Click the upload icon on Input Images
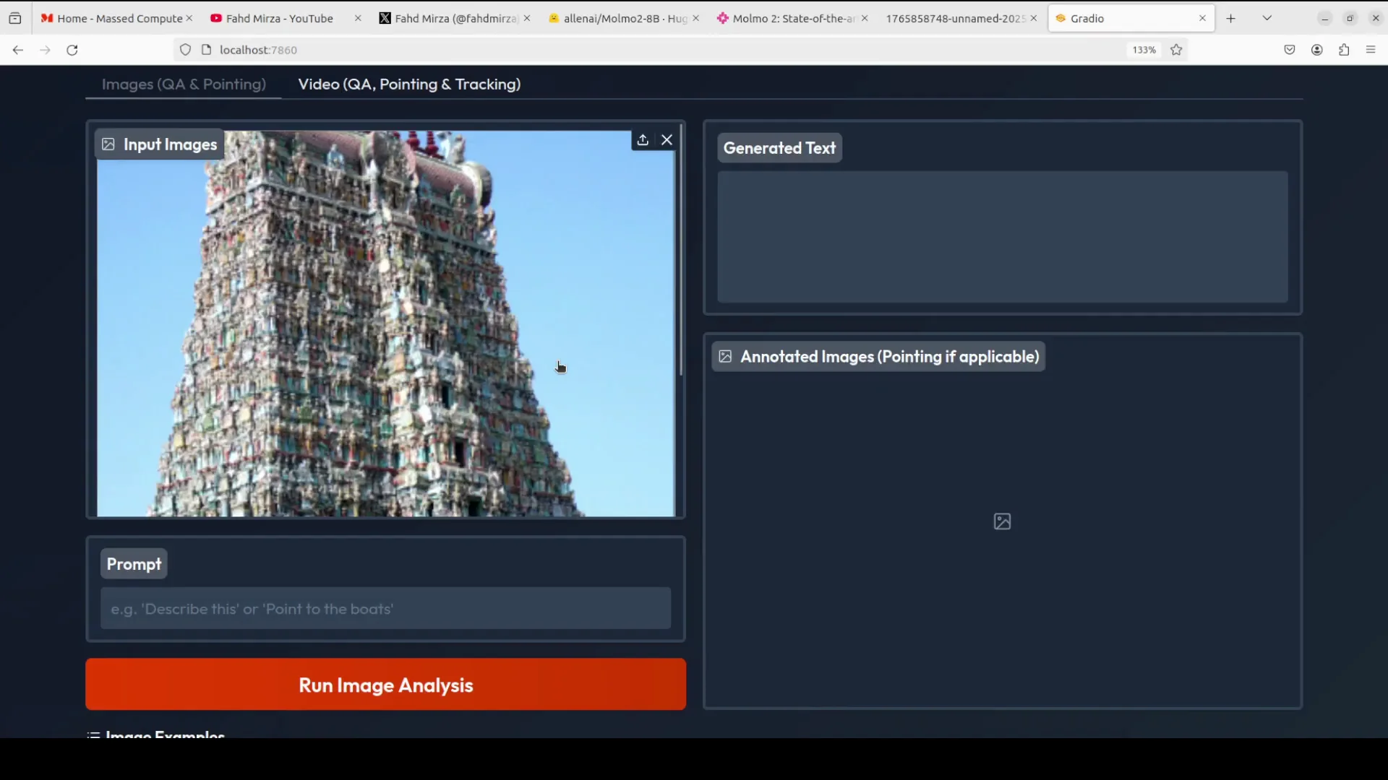1388x780 pixels. (642, 140)
